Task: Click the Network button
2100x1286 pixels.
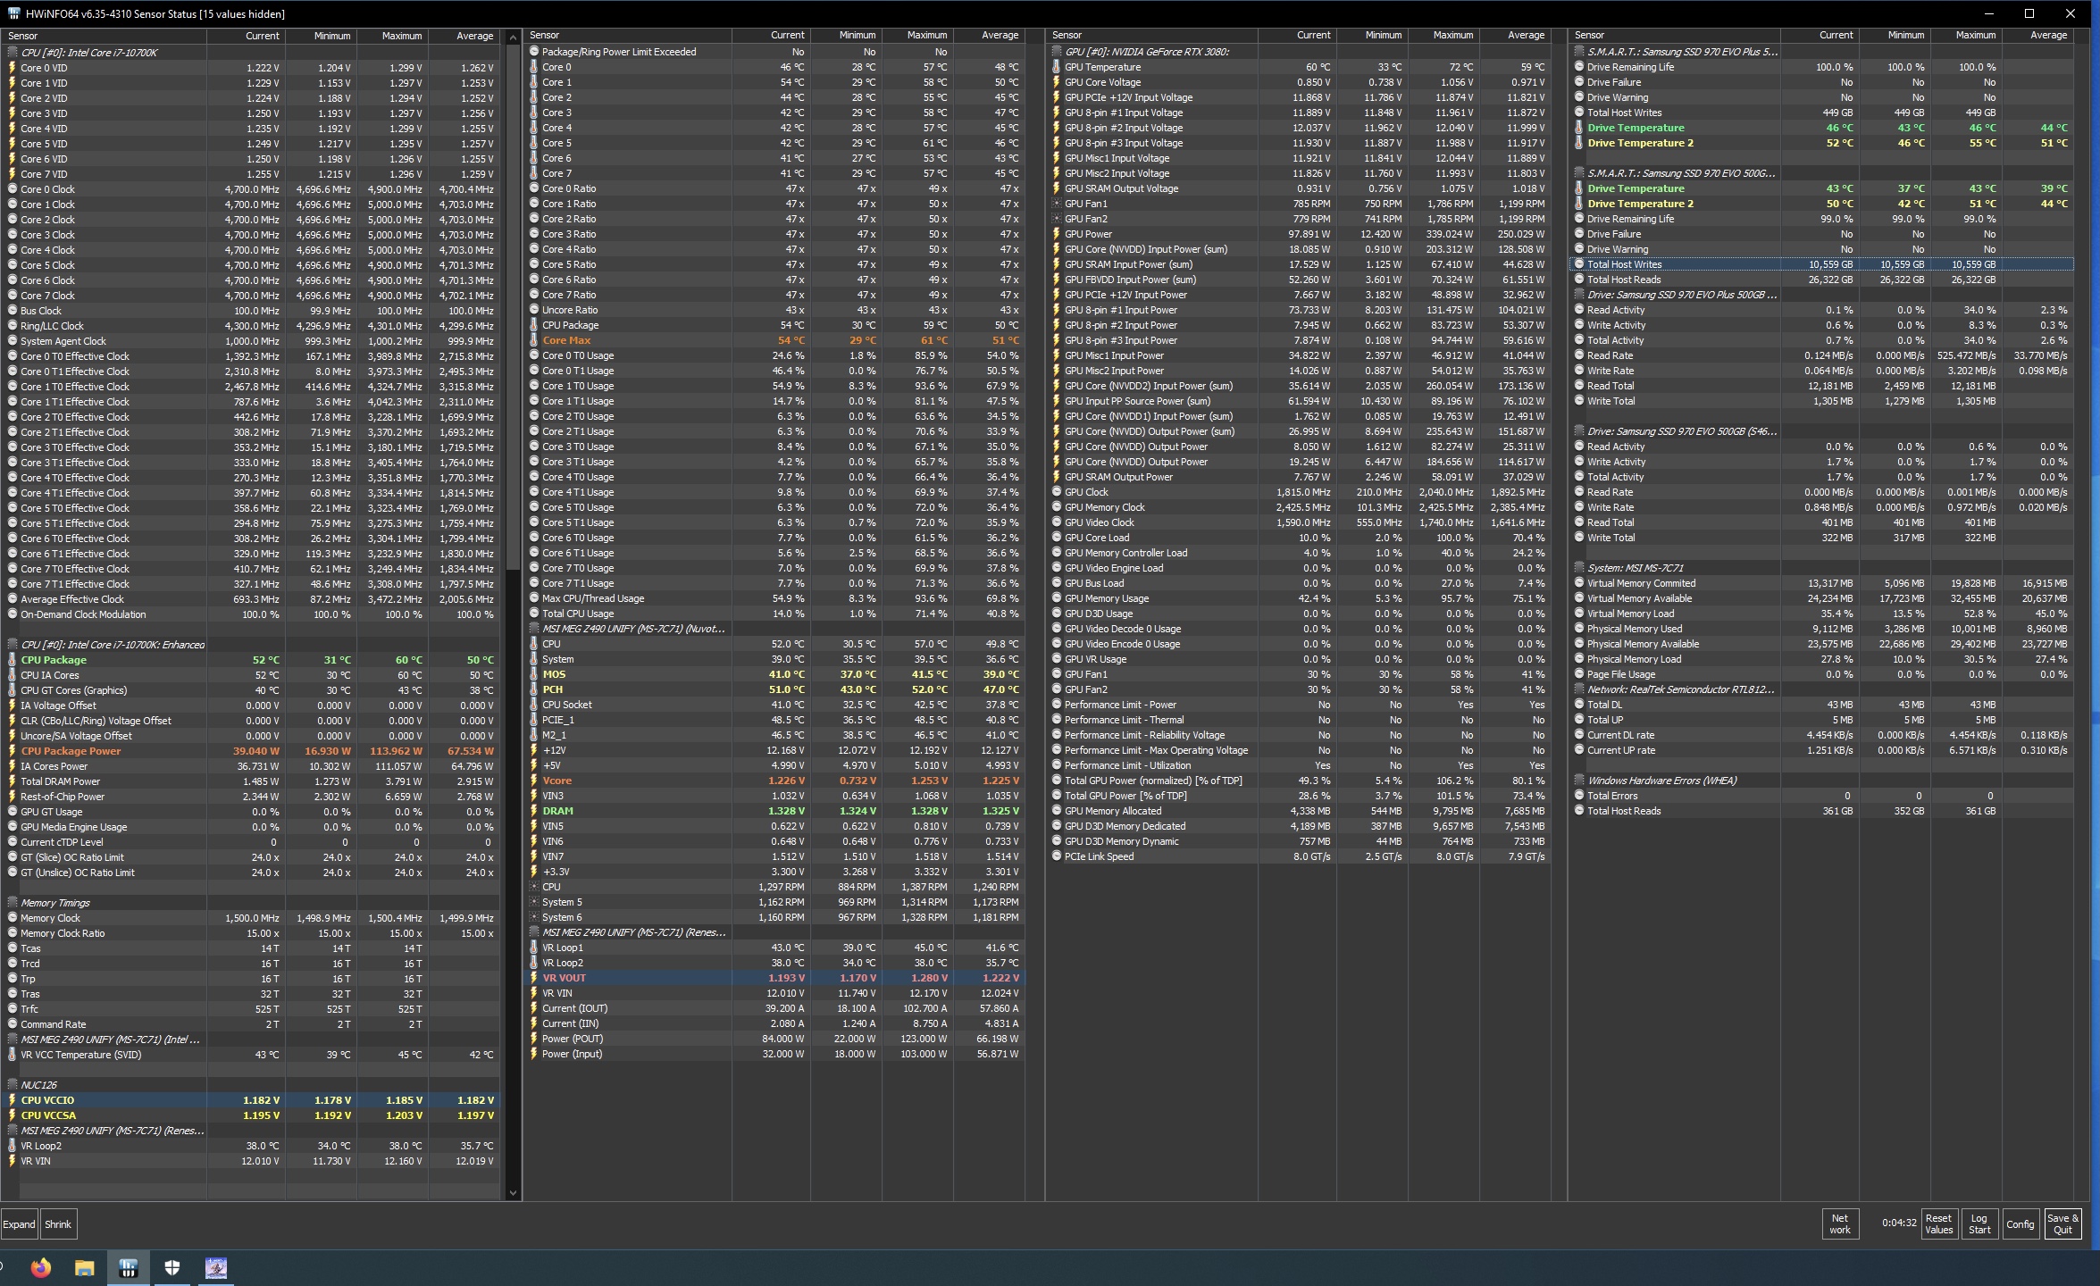Action: 1840,1223
